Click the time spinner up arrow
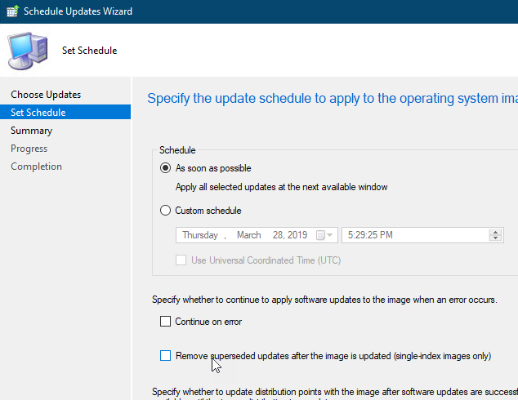This screenshot has width=518, height=400. tap(494, 232)
